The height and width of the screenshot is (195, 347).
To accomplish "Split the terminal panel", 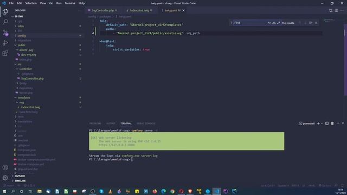I will coord(327,123).
